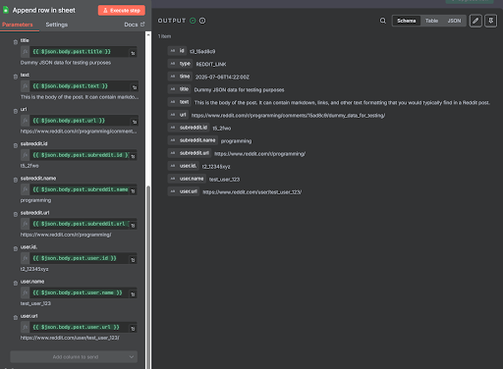Delete the text column field

click(x=16, y=77)
